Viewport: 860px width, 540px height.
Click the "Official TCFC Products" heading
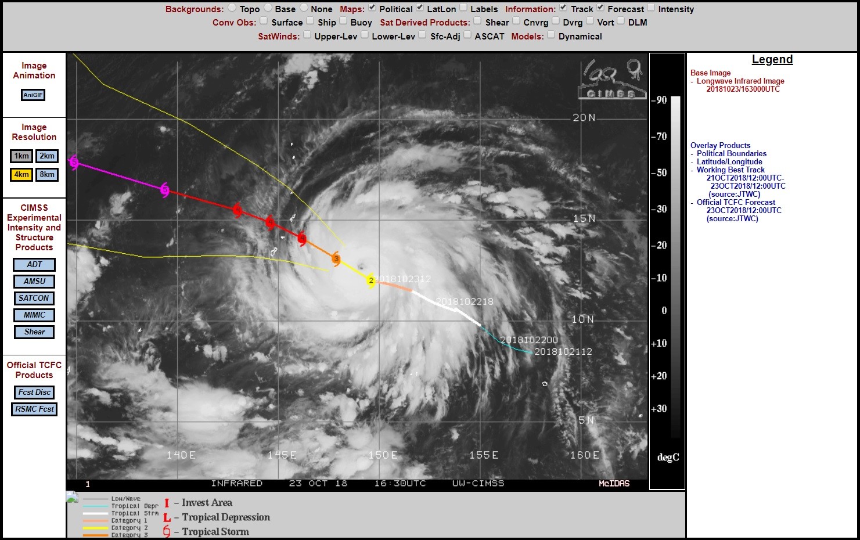coord(34,370)
